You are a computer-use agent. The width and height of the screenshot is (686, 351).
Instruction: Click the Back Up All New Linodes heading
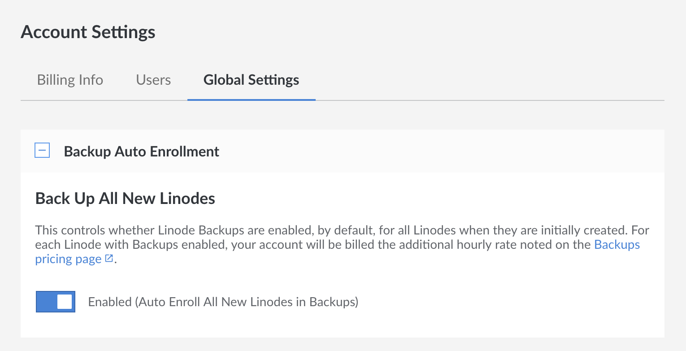coord(125,198)
